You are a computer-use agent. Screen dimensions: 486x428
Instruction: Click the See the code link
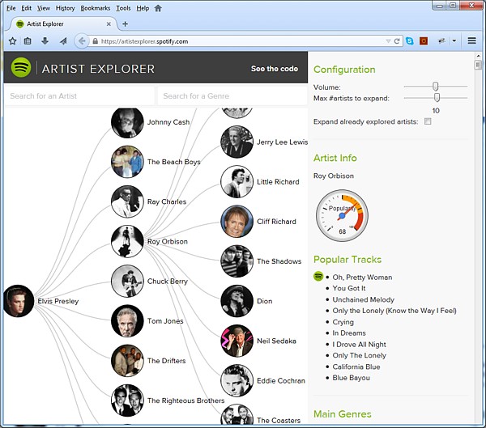click(275, 69)
